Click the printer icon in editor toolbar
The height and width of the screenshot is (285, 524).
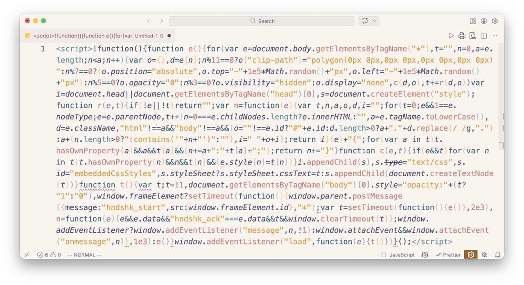click(x=462, y=36)
